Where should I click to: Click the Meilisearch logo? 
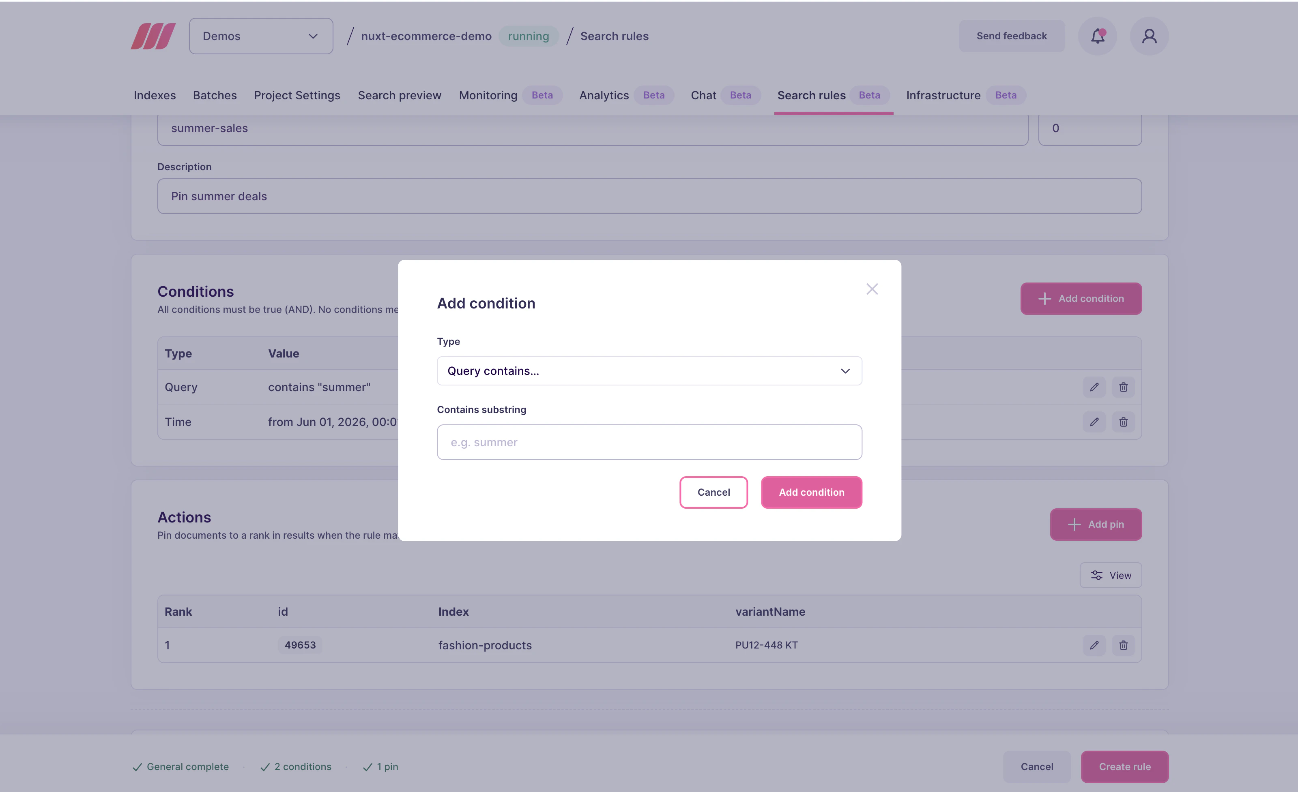(153, 36)
